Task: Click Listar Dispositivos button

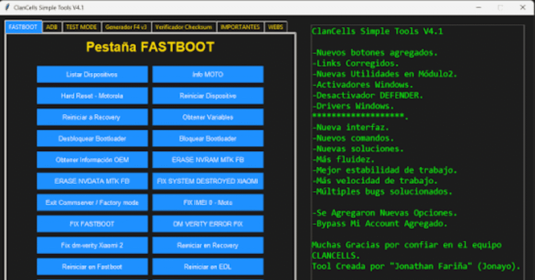Action: 92,74
